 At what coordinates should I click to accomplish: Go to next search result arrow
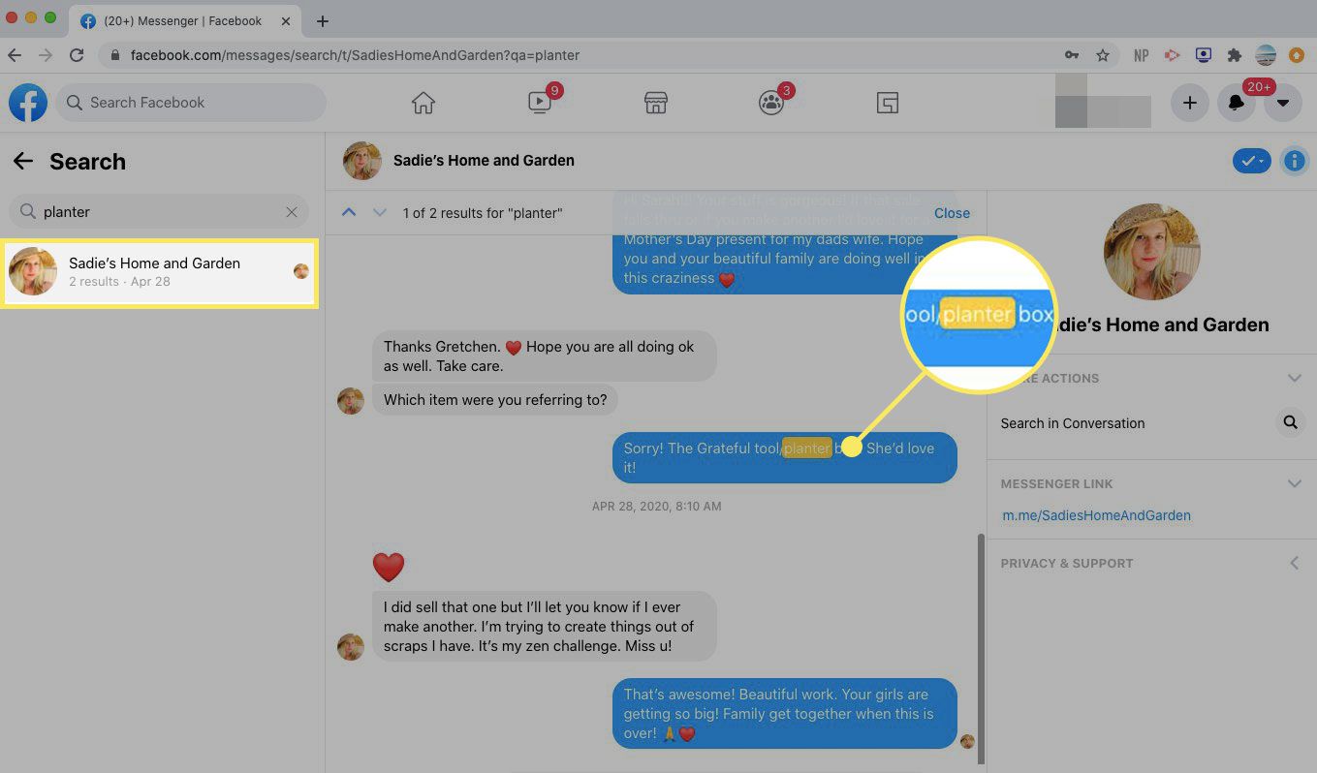(380, 212)
